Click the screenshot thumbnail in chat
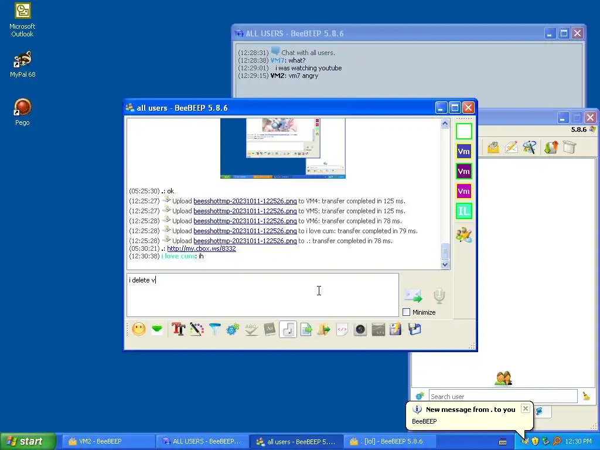This screenshot has height=450, width=600. 283,148
